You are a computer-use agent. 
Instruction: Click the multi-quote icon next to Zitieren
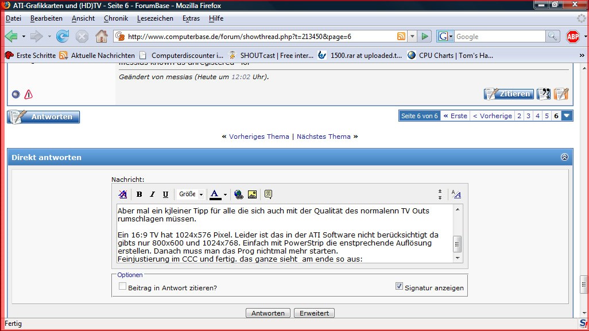pyautogui.click(x=544, y=94)
